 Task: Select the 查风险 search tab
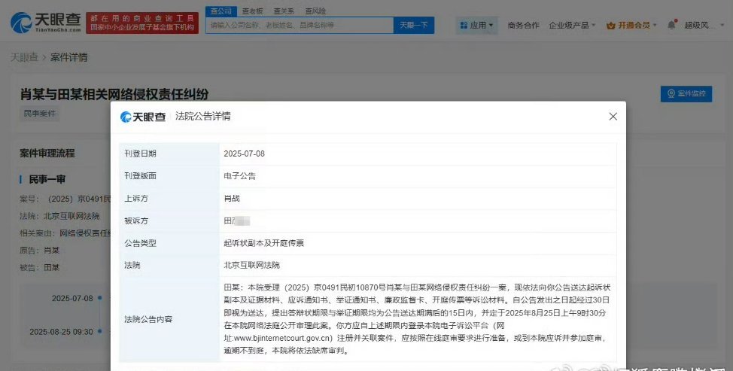(x=315, y=11)
